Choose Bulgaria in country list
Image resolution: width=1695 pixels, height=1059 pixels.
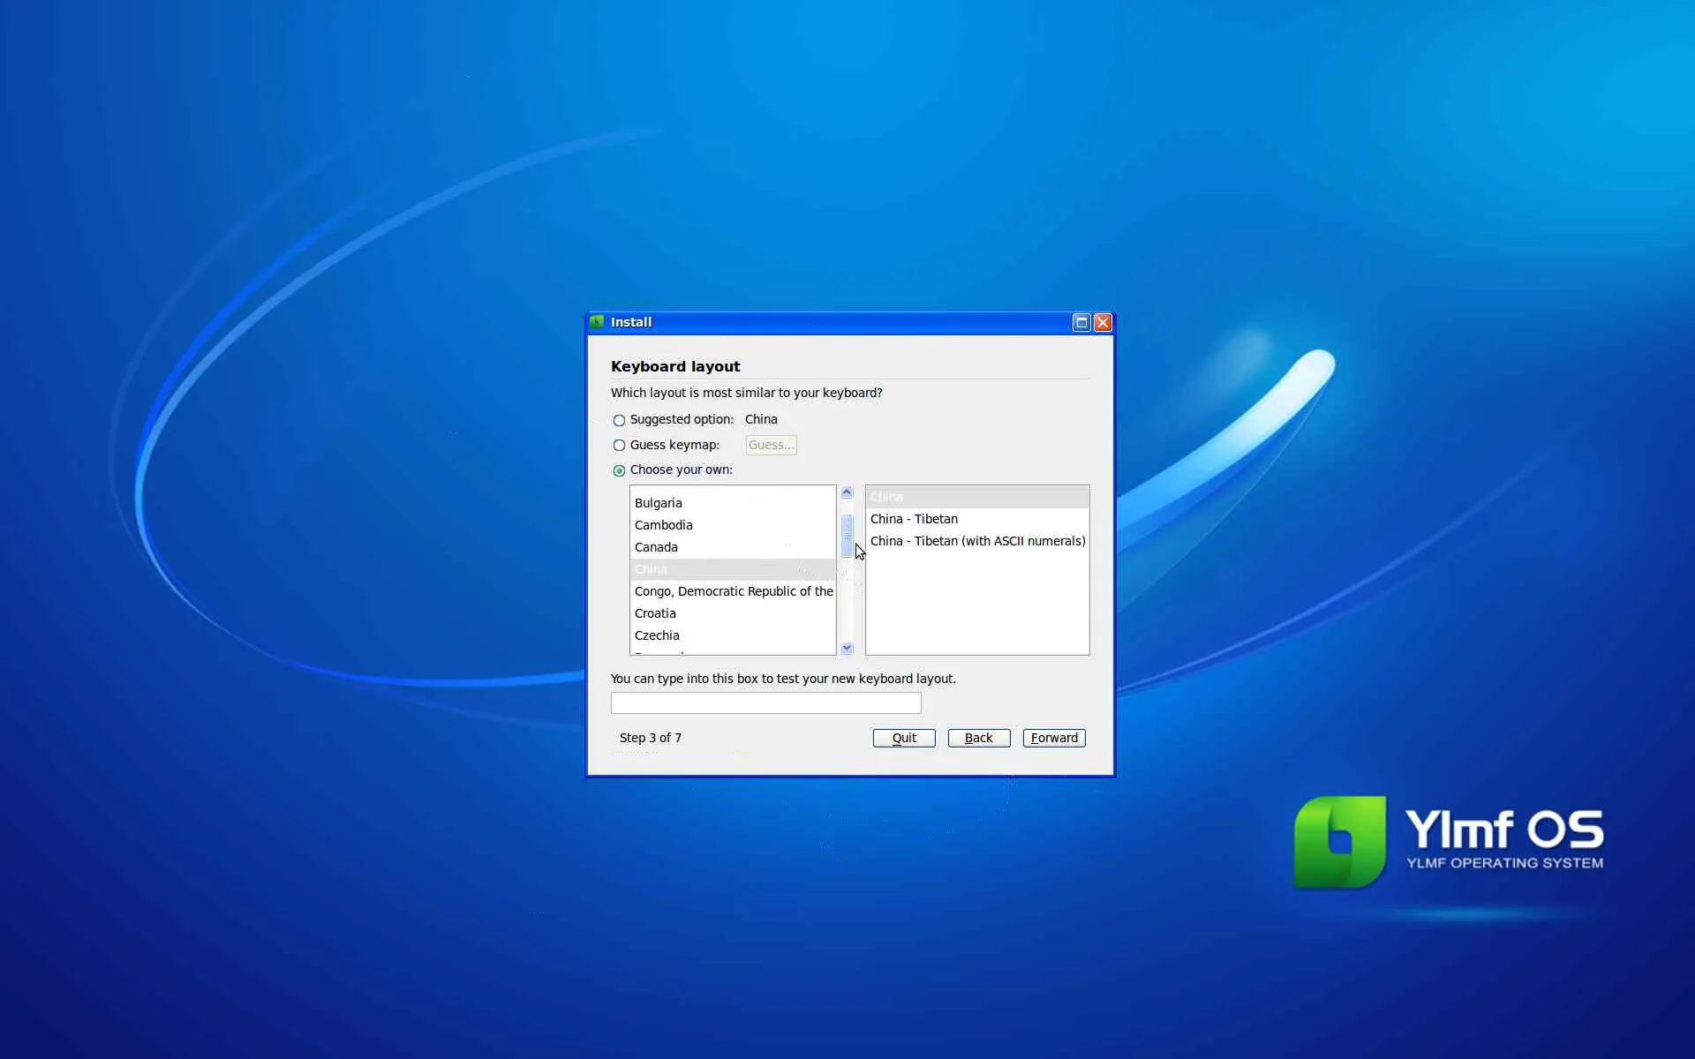(659, 503)
